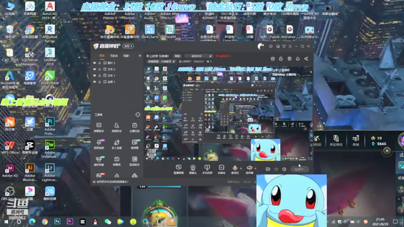Toggle visibility of 文本 2 layer
Viewport: 404px width, 227px height.
pos(94,69)
